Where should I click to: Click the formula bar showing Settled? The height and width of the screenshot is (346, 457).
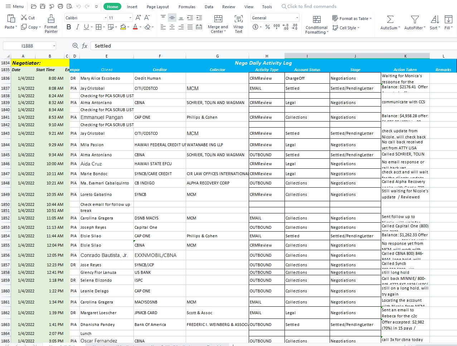click(274, 46)
